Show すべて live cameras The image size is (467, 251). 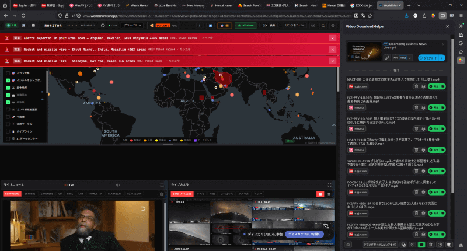pos(200,194)
